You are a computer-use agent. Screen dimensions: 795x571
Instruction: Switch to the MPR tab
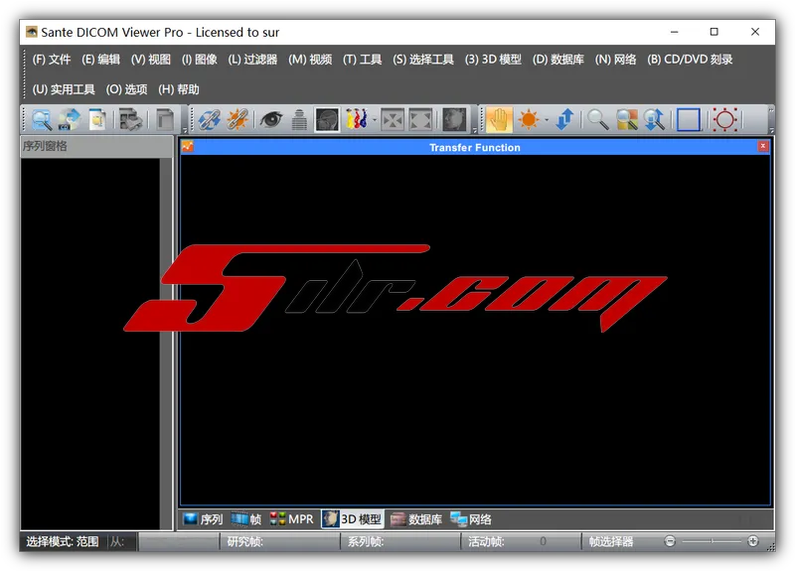291,518
